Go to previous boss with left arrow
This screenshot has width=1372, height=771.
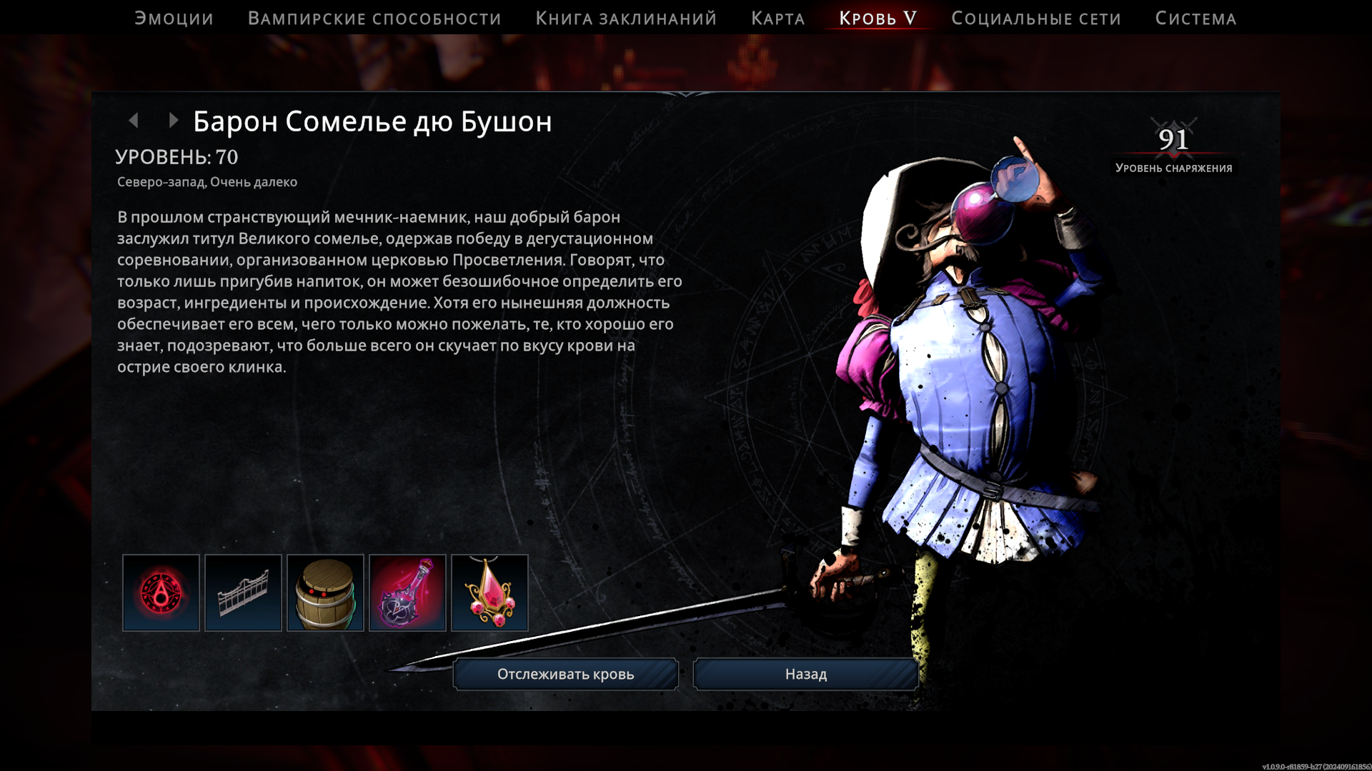[134, 121]
